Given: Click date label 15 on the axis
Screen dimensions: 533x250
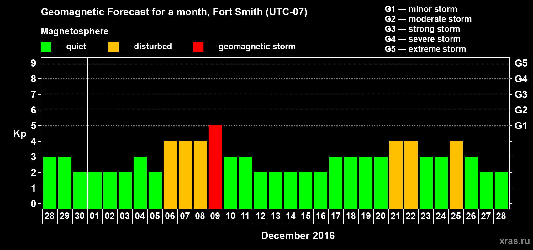Looking at the screenshot, I should pos(305,216).
